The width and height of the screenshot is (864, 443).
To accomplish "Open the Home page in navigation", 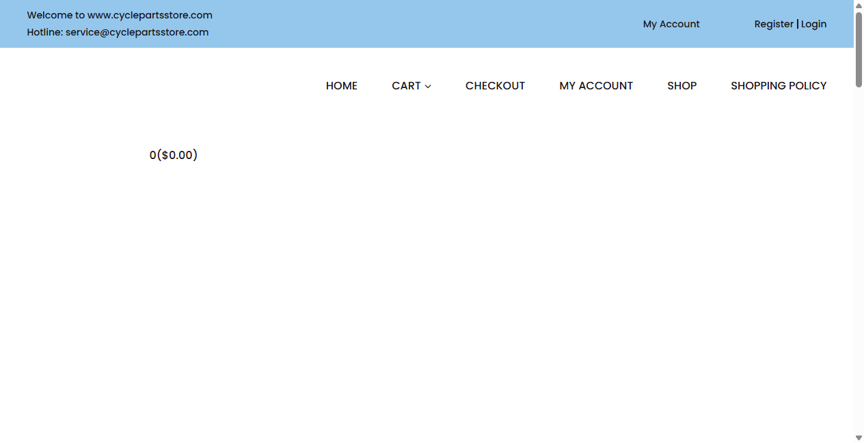I will pos(342,85).
